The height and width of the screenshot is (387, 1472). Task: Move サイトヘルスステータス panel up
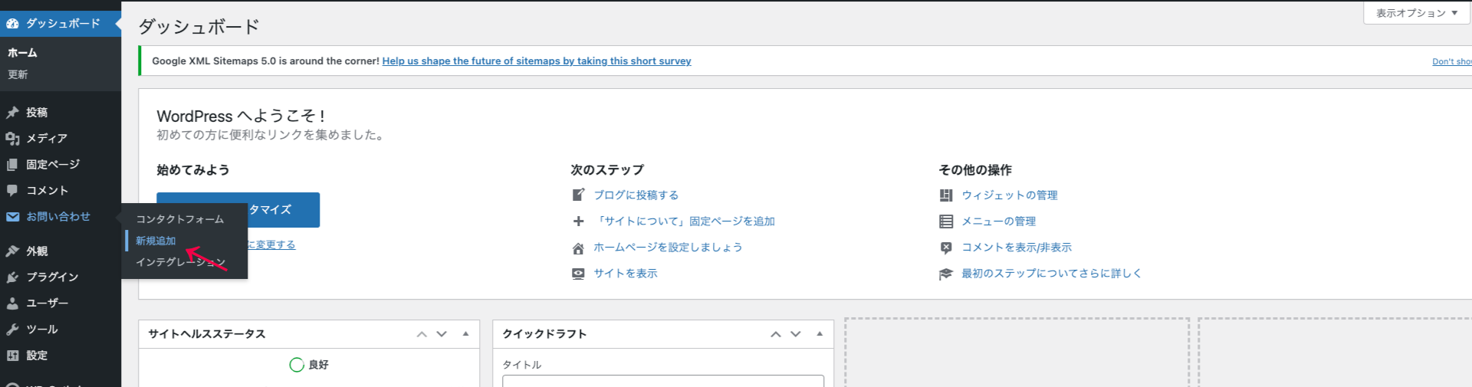pos(422,334)
